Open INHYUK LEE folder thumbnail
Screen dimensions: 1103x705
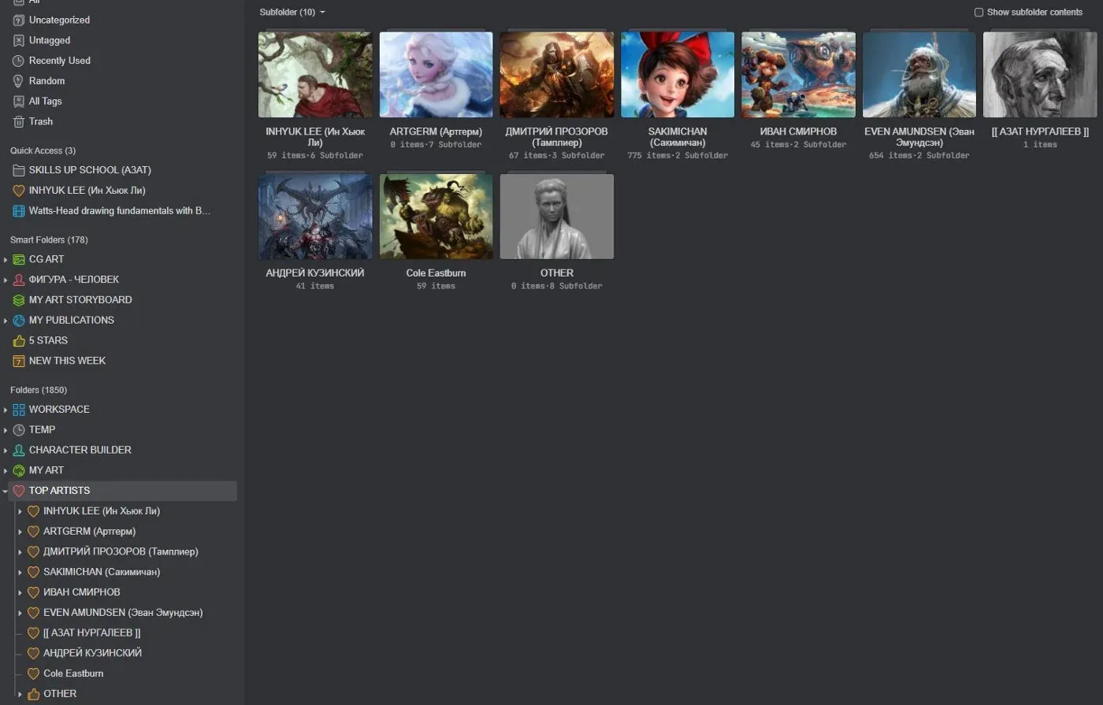click(x=315, y=75)
